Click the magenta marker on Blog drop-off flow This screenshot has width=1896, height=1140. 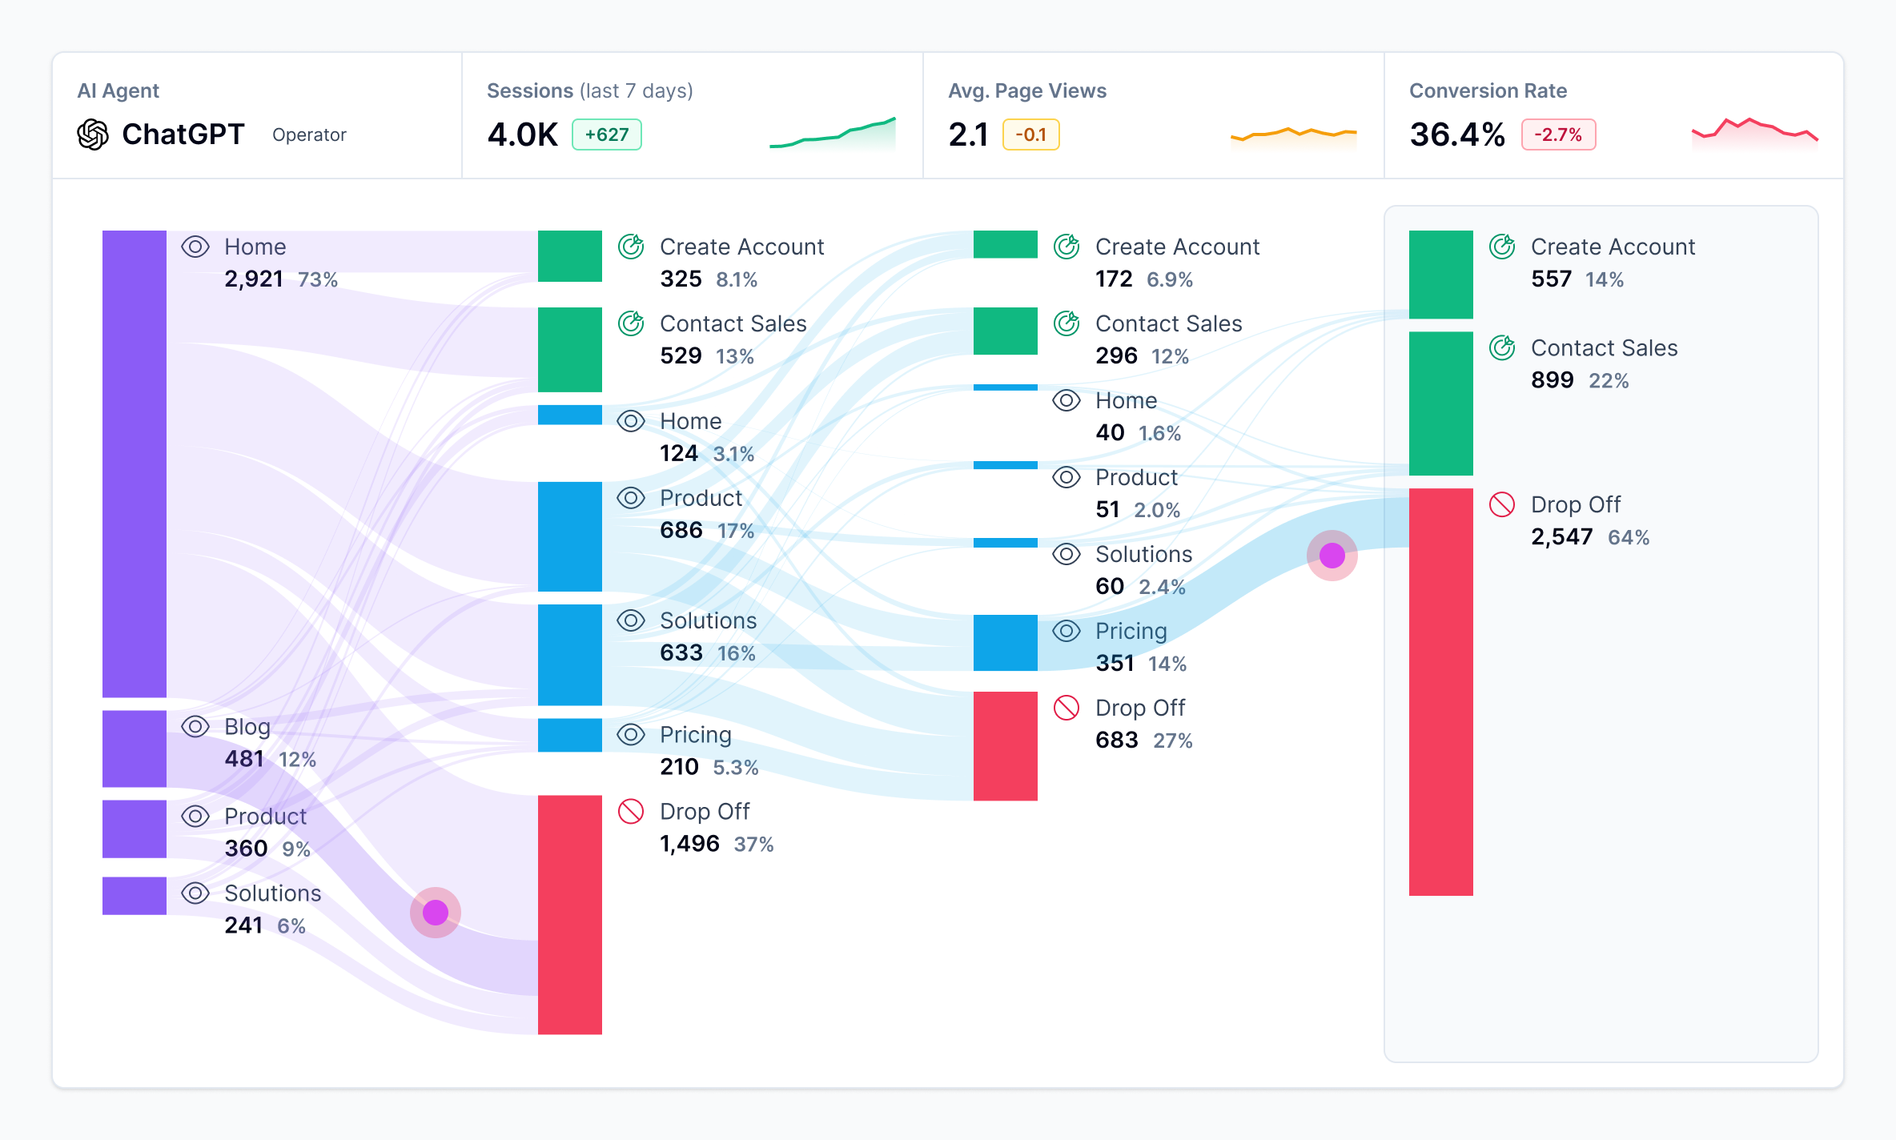click(436, 913)
